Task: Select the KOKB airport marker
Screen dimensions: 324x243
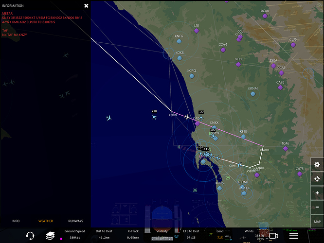Action: 180,58
